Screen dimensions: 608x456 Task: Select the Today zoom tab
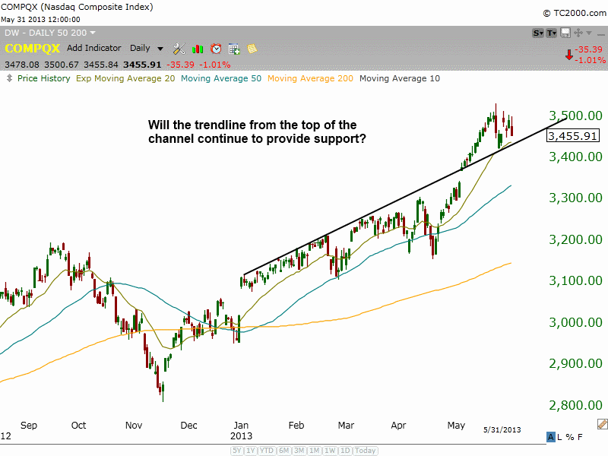(x=366, y=450)
